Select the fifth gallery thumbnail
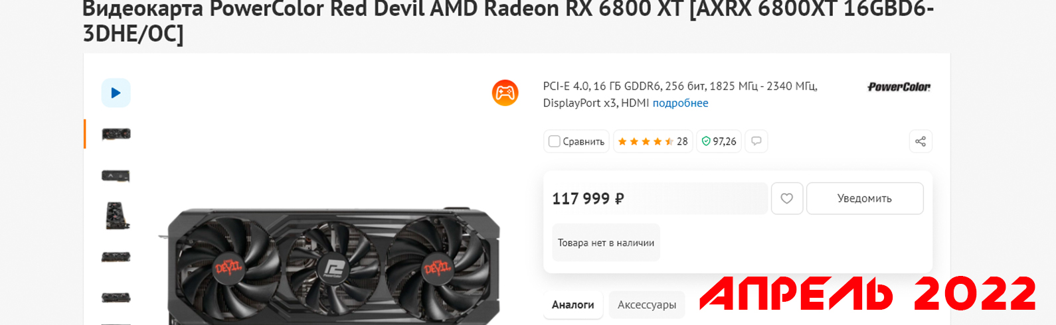 coord(116,298)
